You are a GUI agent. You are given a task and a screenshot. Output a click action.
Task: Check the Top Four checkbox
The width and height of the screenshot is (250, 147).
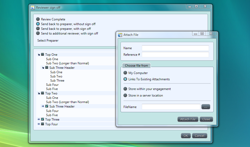[43, 124]
